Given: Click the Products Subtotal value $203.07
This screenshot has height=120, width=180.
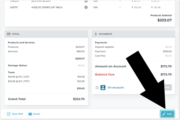Looking at the screenshot, I should 164,20.
